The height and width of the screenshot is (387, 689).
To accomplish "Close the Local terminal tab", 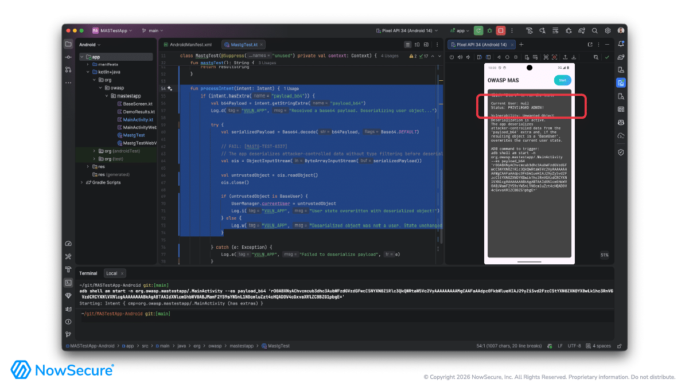I will (122, 273).
